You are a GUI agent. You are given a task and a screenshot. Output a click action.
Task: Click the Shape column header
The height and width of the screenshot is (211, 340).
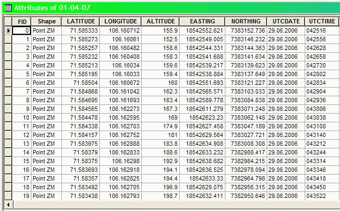pos(46,22)
